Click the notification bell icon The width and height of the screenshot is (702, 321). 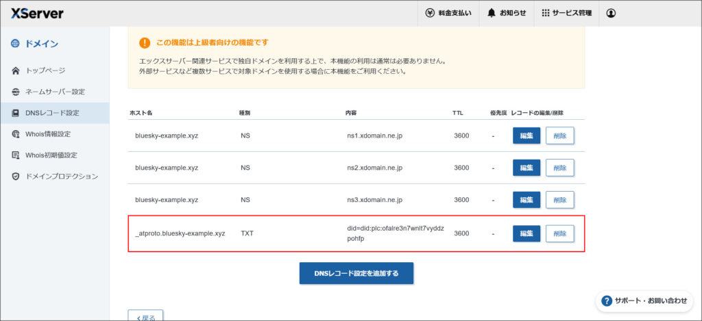coord(492,14)
